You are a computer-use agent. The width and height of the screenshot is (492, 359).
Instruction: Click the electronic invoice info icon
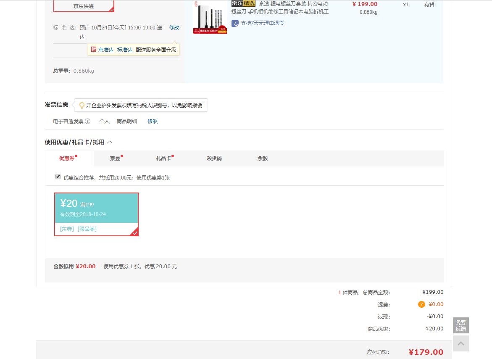pyautogui.click(x=88, y=121)
